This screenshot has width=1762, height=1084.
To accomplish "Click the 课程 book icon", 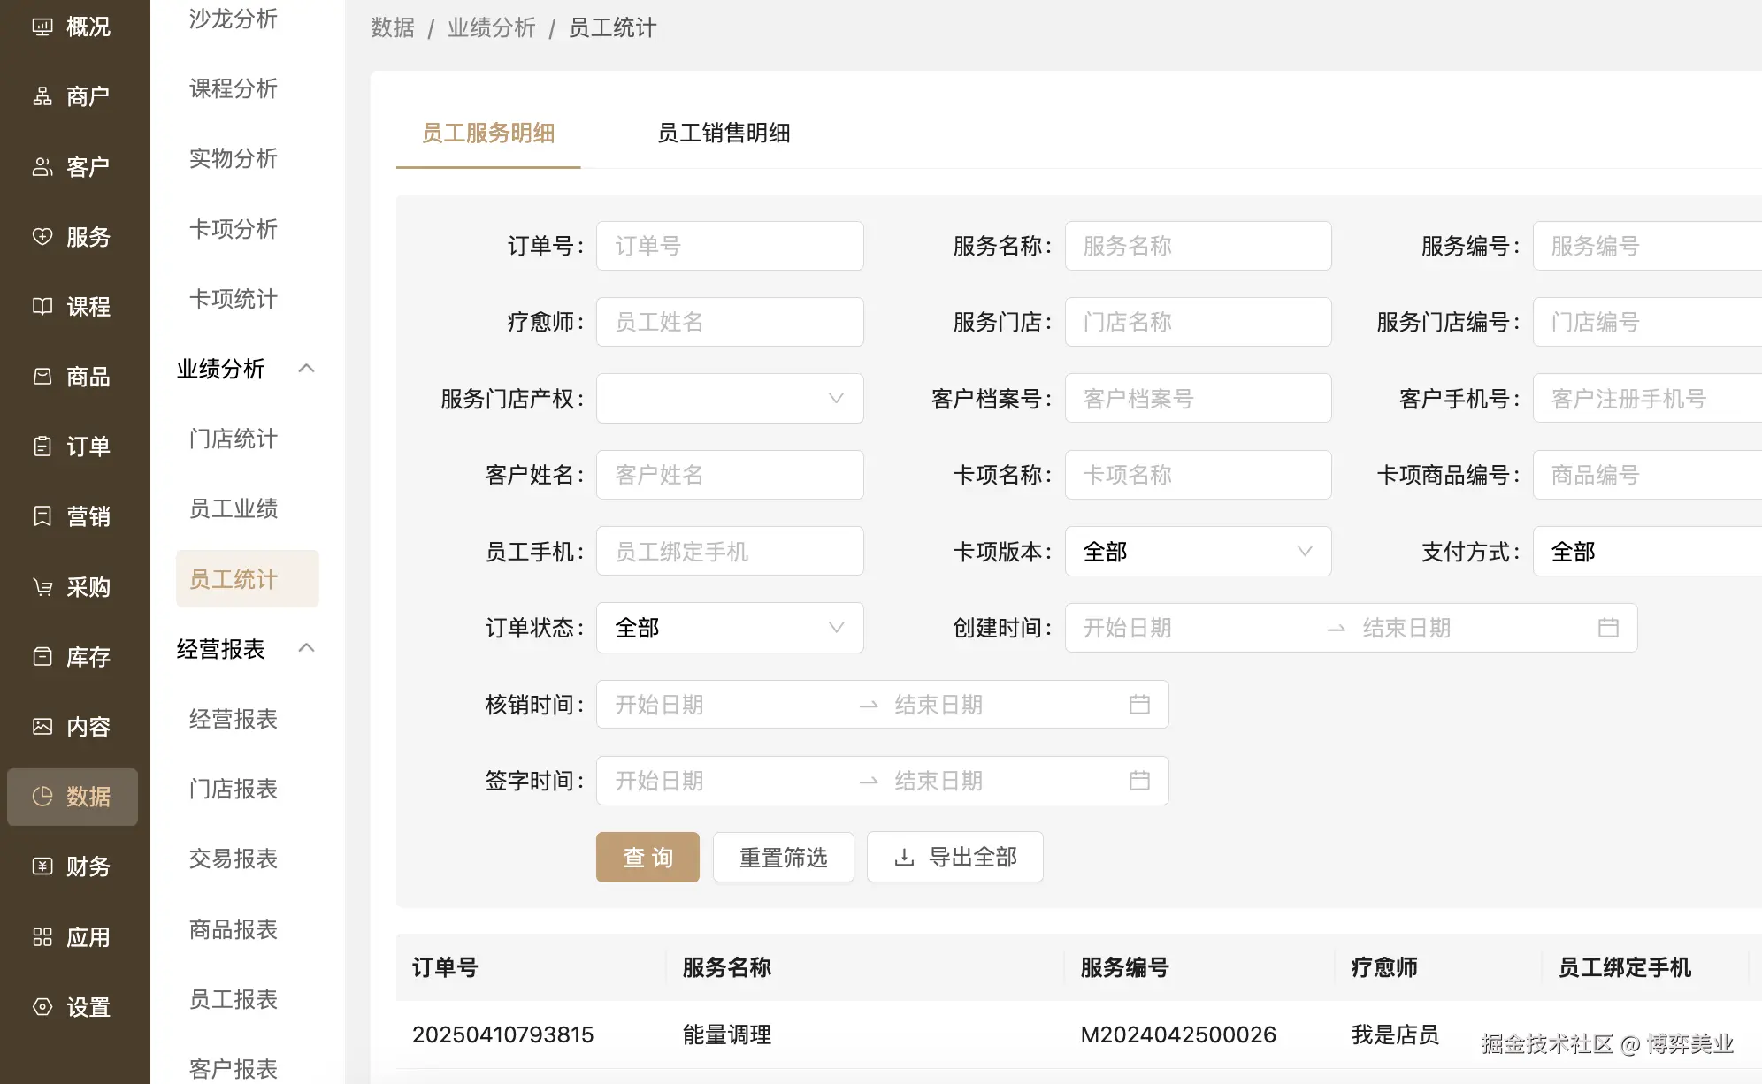I will point(42,307).
